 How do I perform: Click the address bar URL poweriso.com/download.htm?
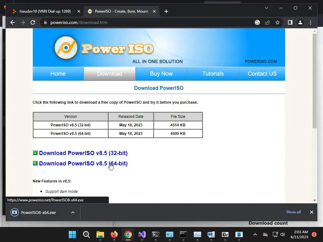pyautogui.click(x=79, y=22)
